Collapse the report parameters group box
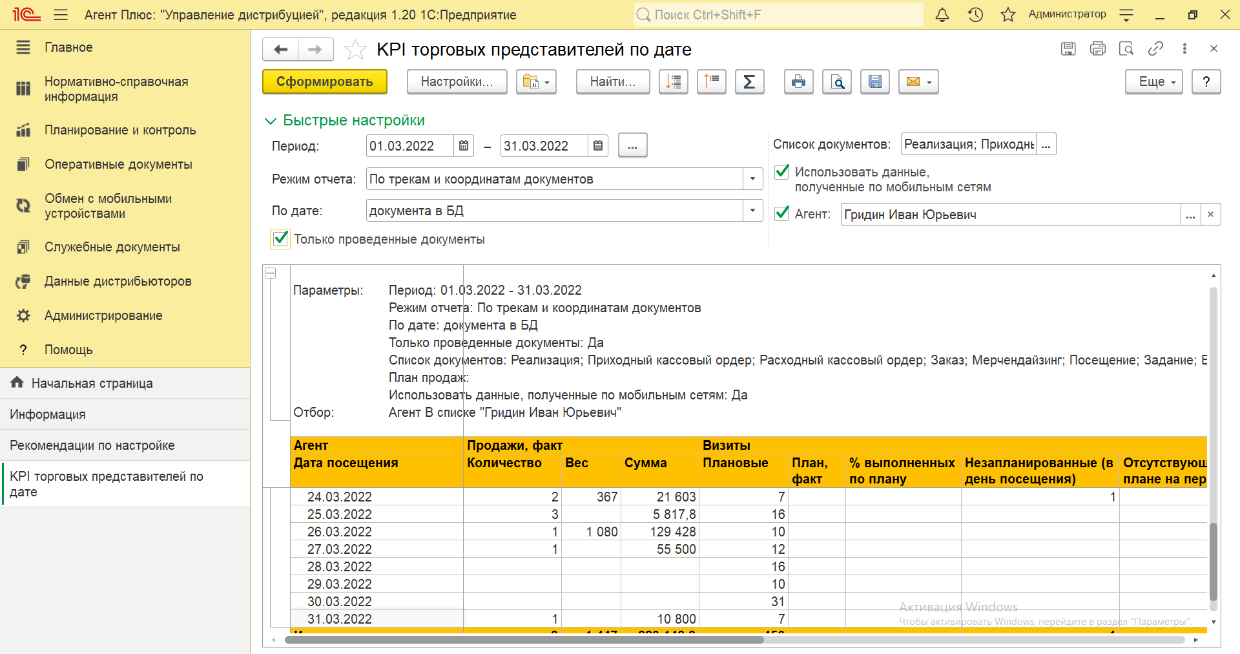 [271, 273]
